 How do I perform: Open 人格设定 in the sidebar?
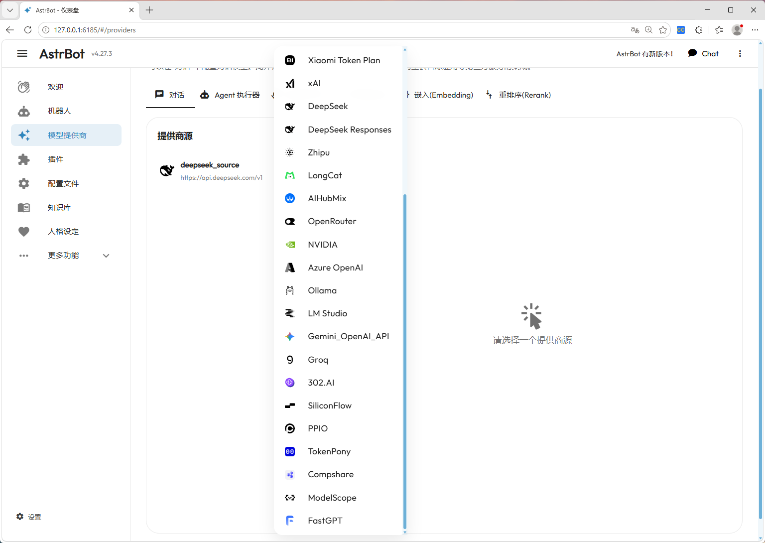[66, 231]
